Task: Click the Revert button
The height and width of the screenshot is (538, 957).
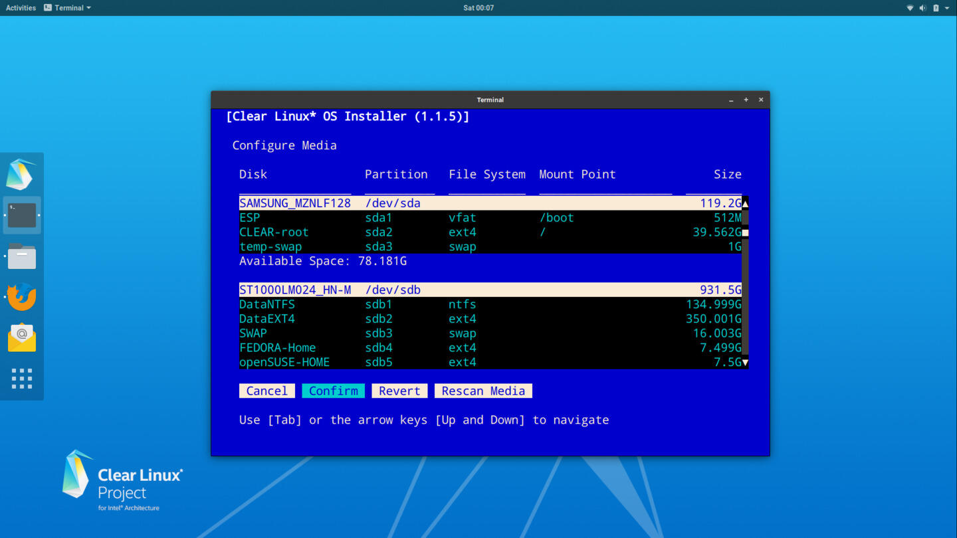Action: pos(399,391)
